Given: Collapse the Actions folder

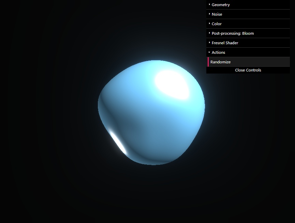Looking at the screenshot, I should pos(218,52).
